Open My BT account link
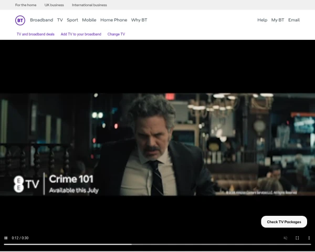Screen dimensions: 315x252 point(278,20)
